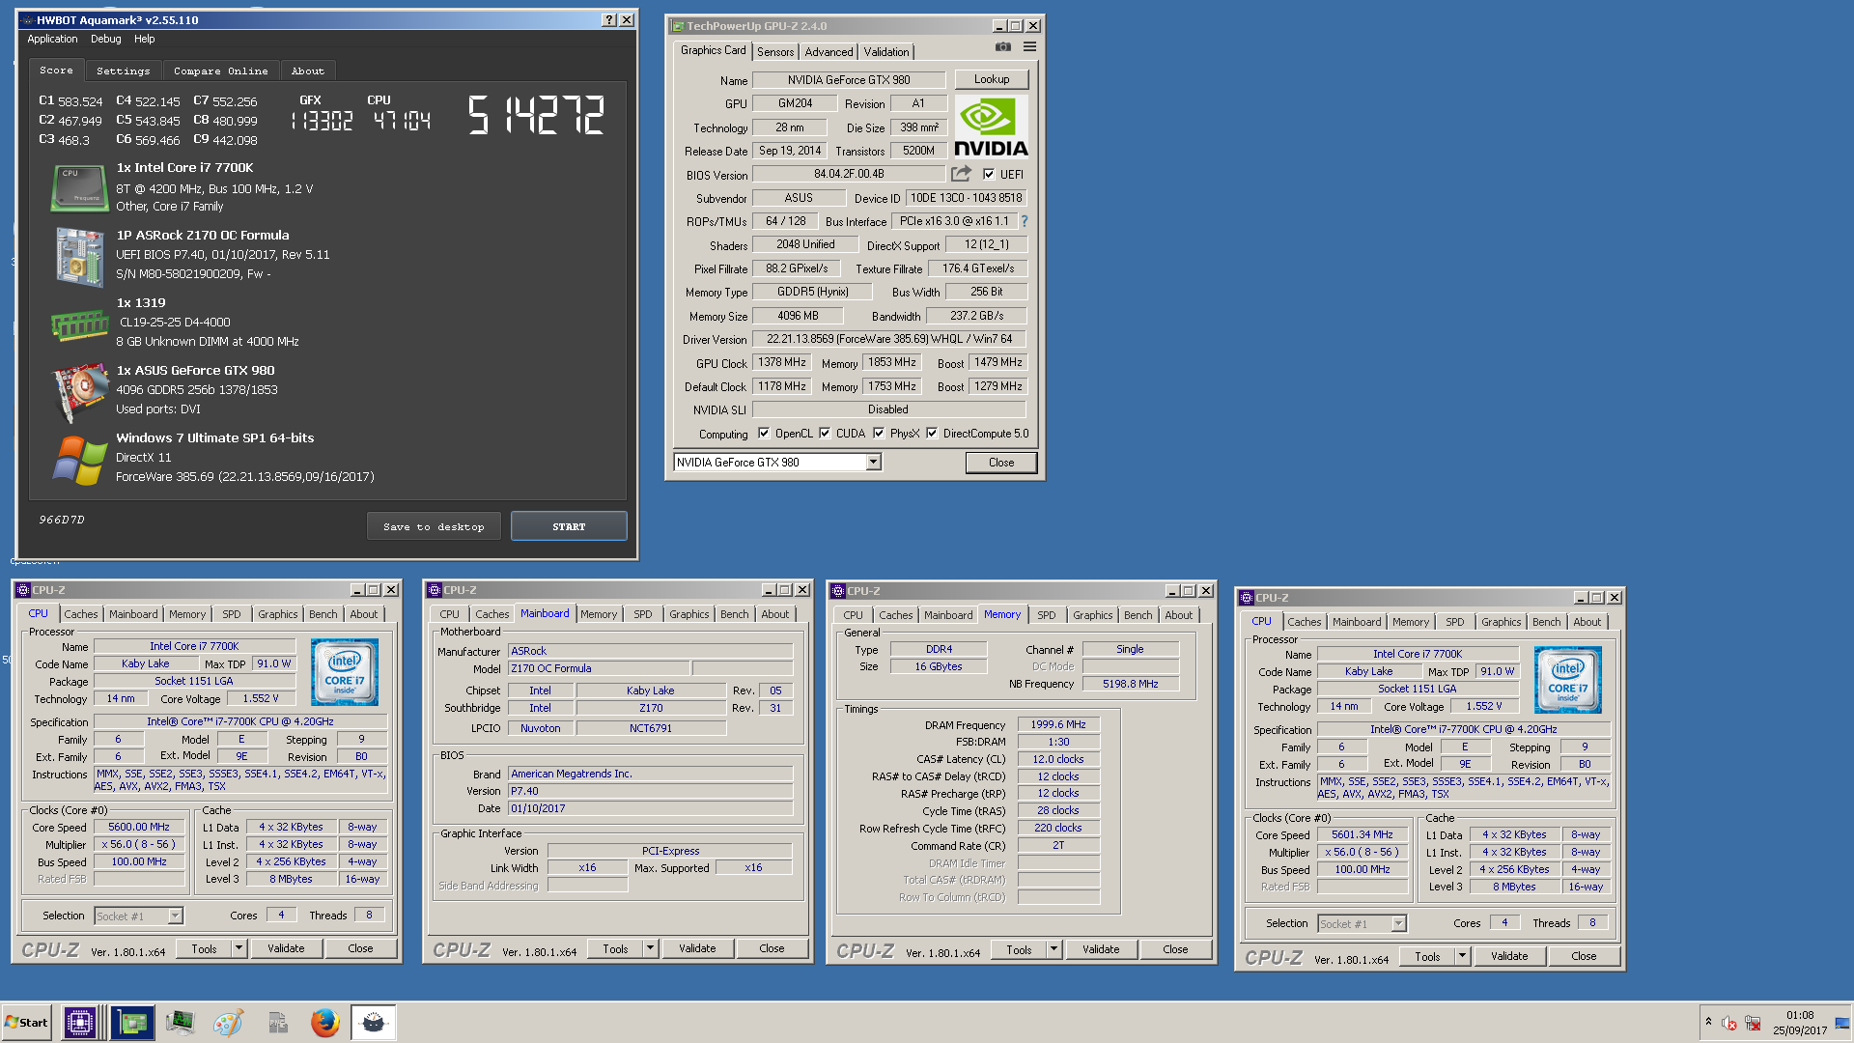The height and width of the screenshot is (1043, 1854).
Task: Launch Firefox from the taskbar
Action: [x=325, y=1023]
